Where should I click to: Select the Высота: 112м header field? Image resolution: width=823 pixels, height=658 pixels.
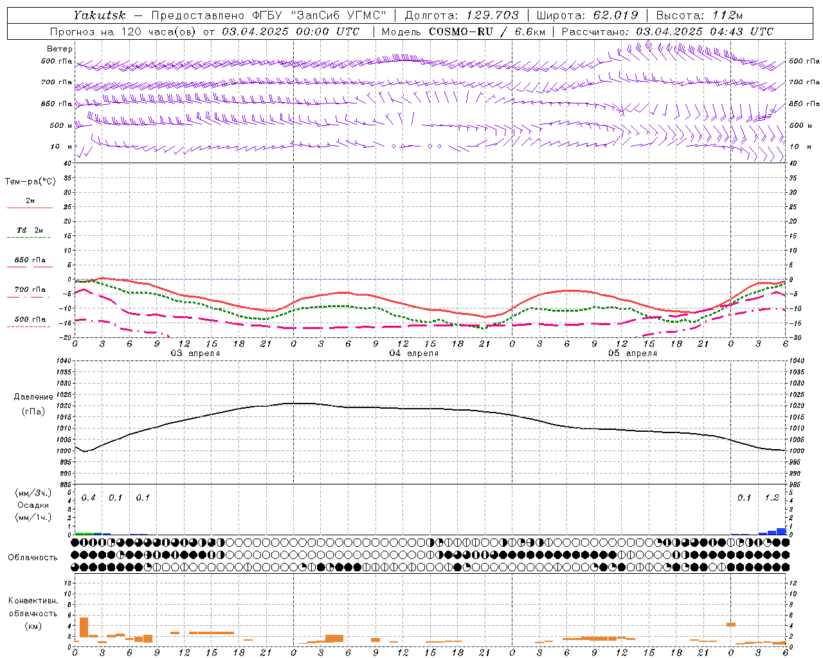tap(700, 15)
